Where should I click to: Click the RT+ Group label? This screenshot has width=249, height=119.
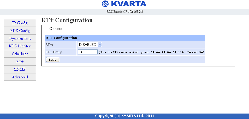[x=55, y=52]
